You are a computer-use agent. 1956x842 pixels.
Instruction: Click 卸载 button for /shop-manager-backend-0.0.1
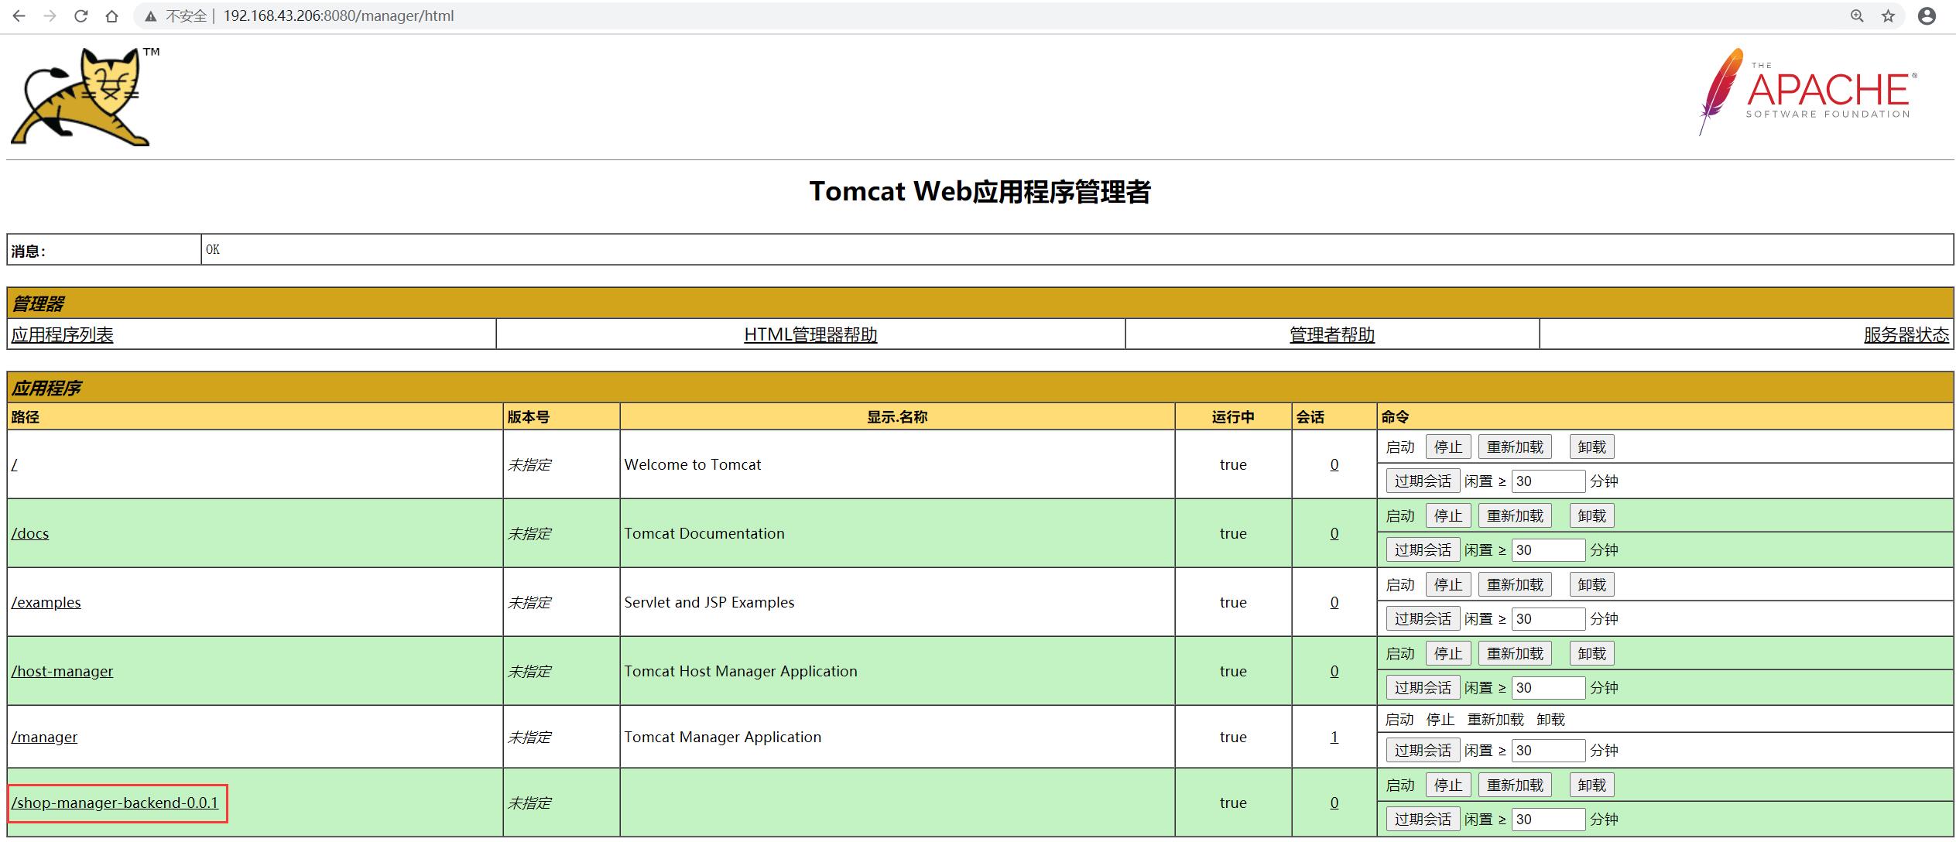click(x=1591, y=785)
